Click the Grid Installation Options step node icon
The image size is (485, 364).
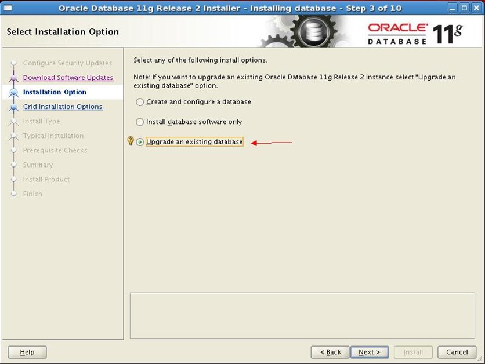pos(13,107)
